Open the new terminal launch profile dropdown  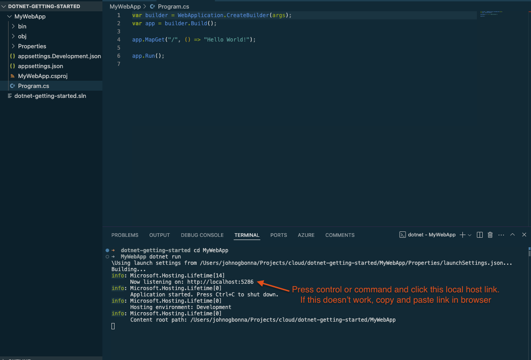click(x=470, y=235)
